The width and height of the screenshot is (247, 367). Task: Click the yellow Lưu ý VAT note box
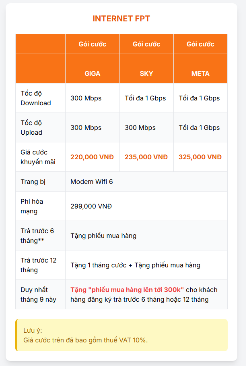point(121,335)
